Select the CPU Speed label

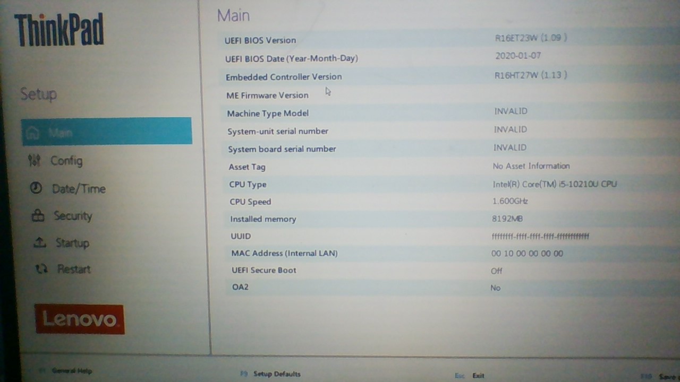click(250, 202)
